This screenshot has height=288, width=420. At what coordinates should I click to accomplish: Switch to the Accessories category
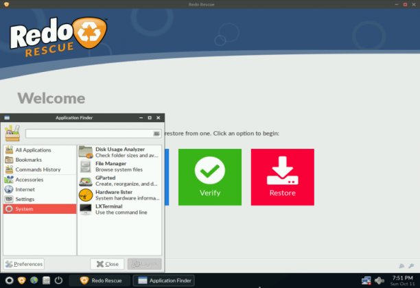(40, 180)
